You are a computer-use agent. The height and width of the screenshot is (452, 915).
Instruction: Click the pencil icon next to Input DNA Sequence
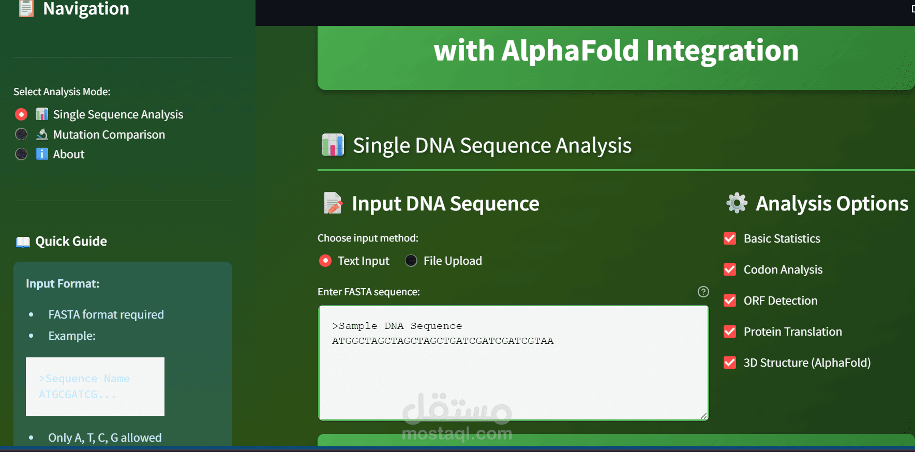(x=333, y=203)
